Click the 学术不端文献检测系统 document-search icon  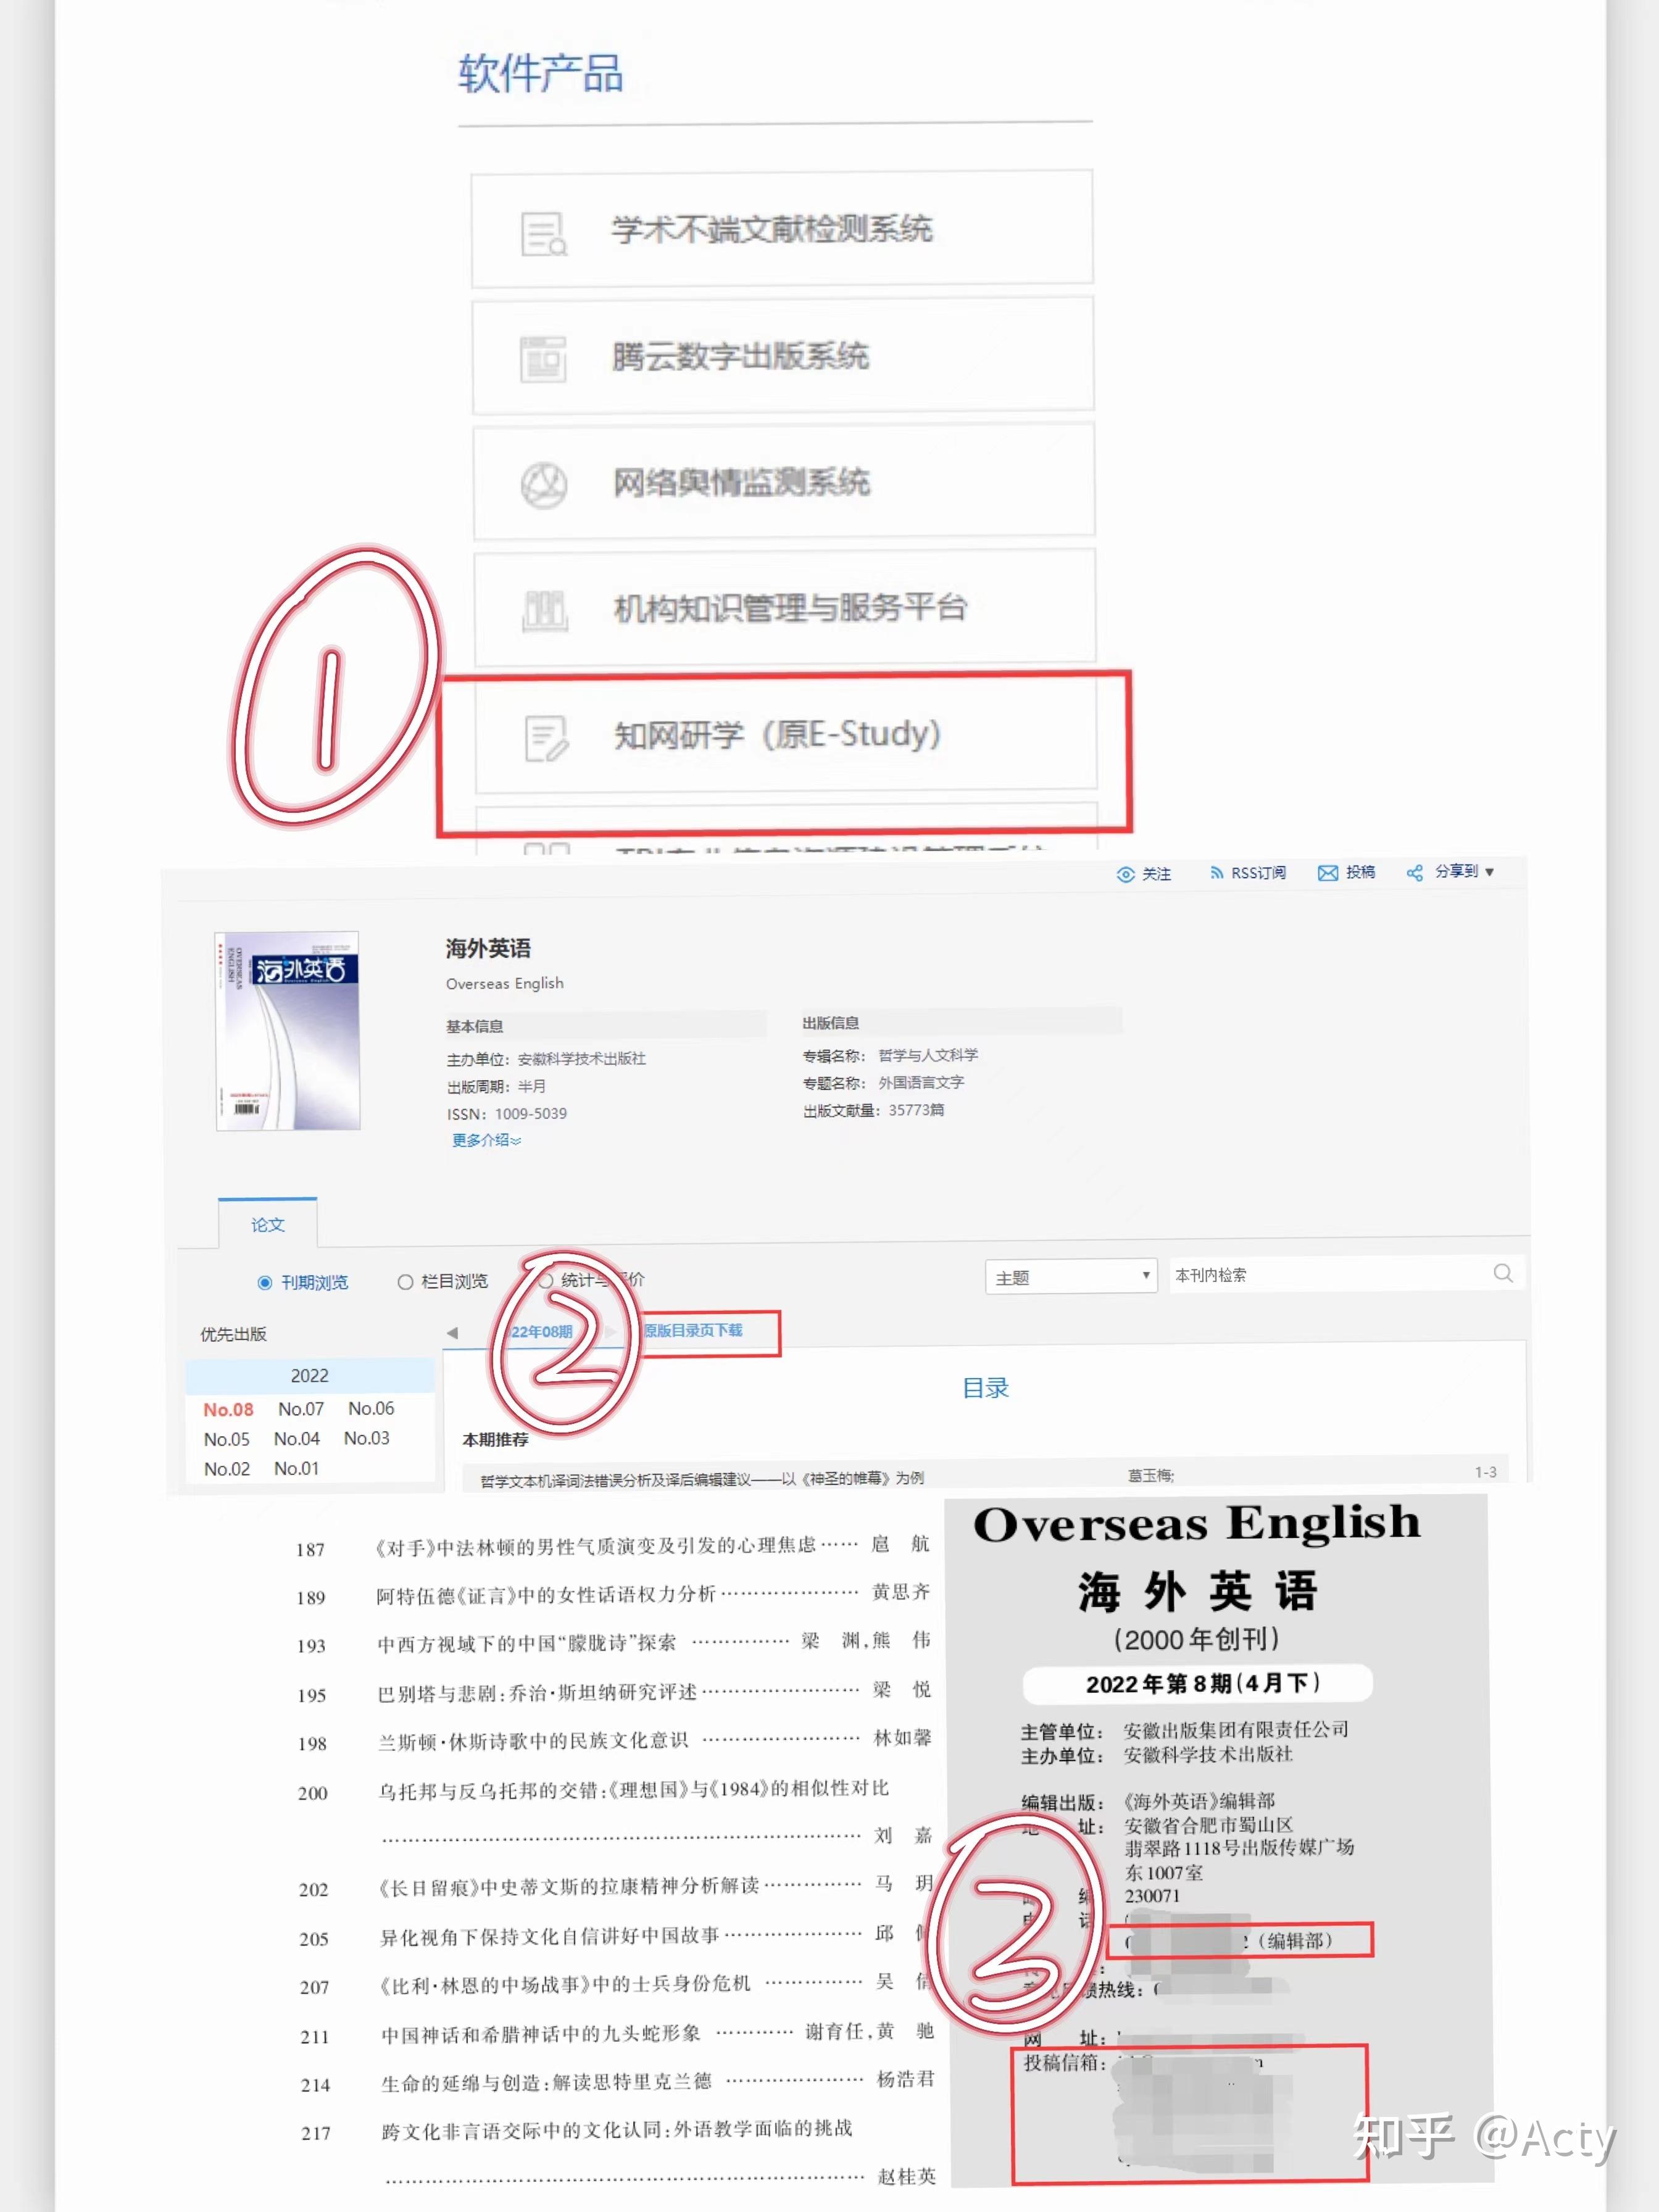click(x=544, y=233)
